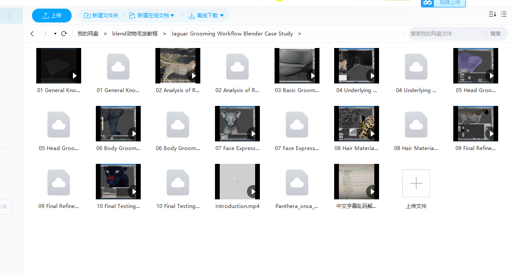Image resolution: width=512 pixels, height=275 pixels.
Task: Navigate to blend动物毛发教程 breadcrumb
Action: (x=135, y=34)
